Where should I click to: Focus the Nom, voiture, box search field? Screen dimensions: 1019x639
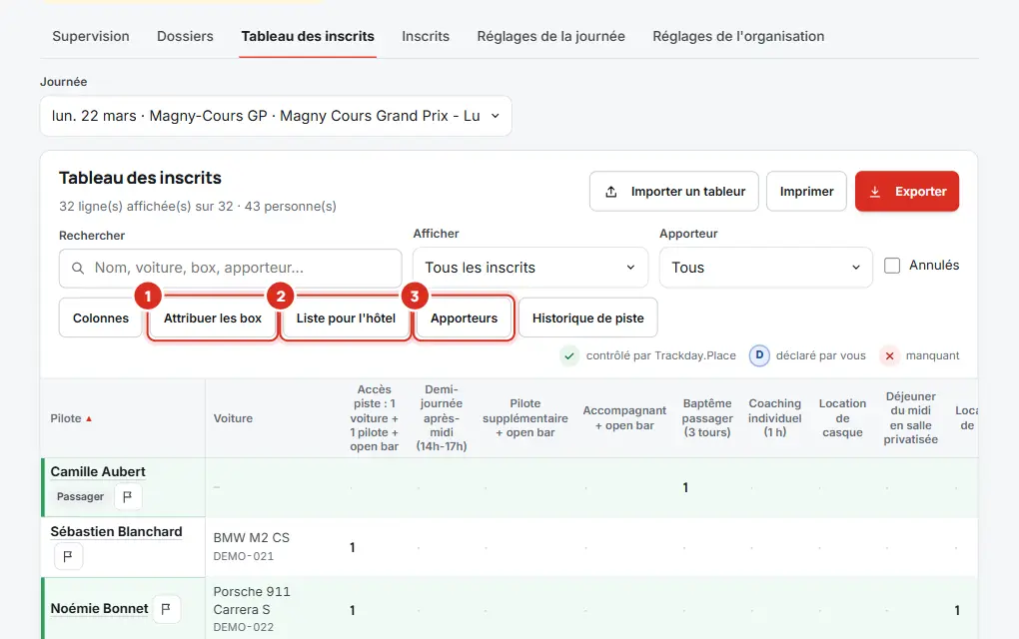[231, 269]
